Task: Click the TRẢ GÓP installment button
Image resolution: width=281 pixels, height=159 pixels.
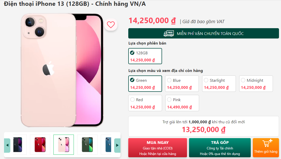Action: click(220, 148)
